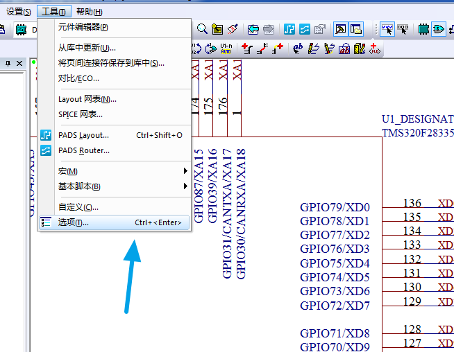
Task: Toggle the Design toolbar hammer icon
Action: [x=340, y=29]
